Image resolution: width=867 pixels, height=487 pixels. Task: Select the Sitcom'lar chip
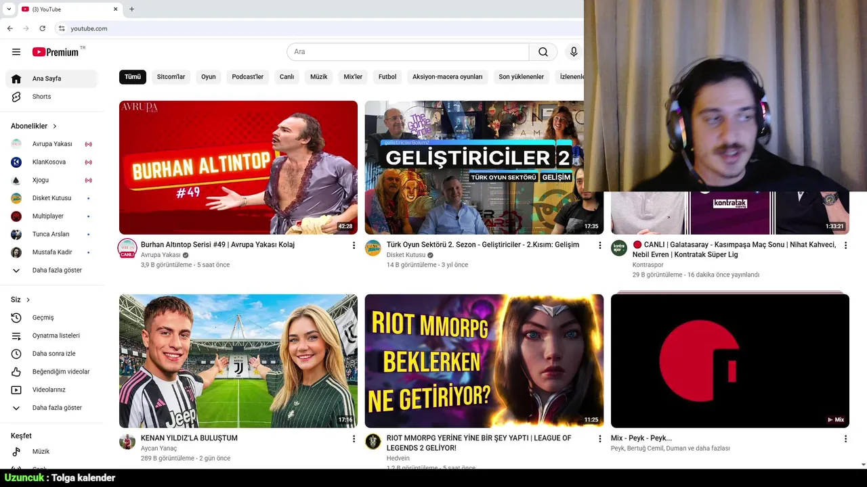171,76
